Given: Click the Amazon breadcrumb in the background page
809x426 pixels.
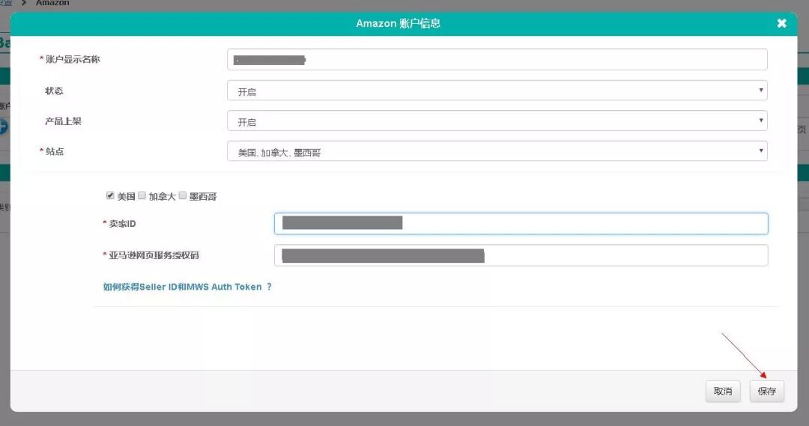Looking at the screenshot, I should tap(52, 3).
